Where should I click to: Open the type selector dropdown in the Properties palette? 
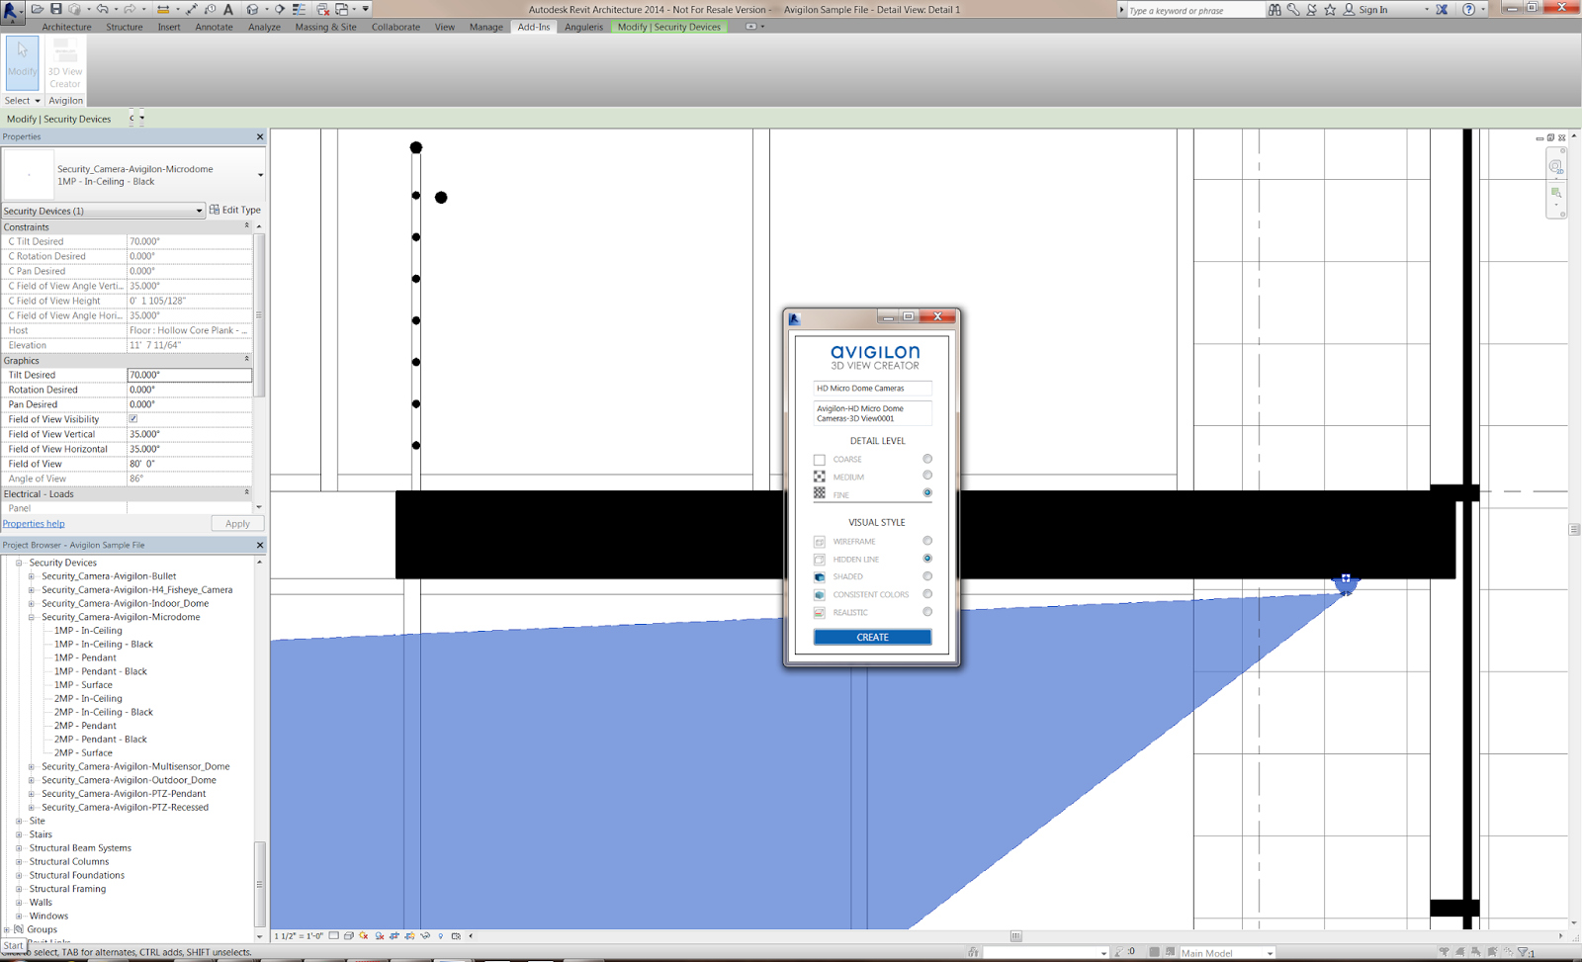259,175
